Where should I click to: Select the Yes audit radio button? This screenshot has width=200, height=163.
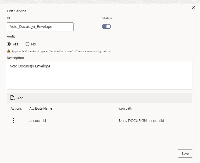point(9,44)
